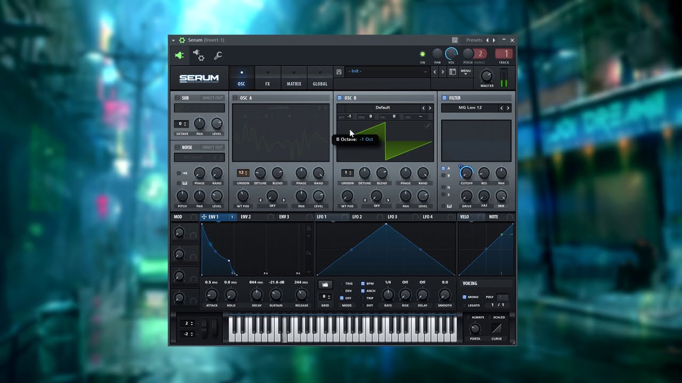Image resolution: width=682 pixels, height=383 pixels.
Task: Click the Porta knob
Action: (475, 328)
